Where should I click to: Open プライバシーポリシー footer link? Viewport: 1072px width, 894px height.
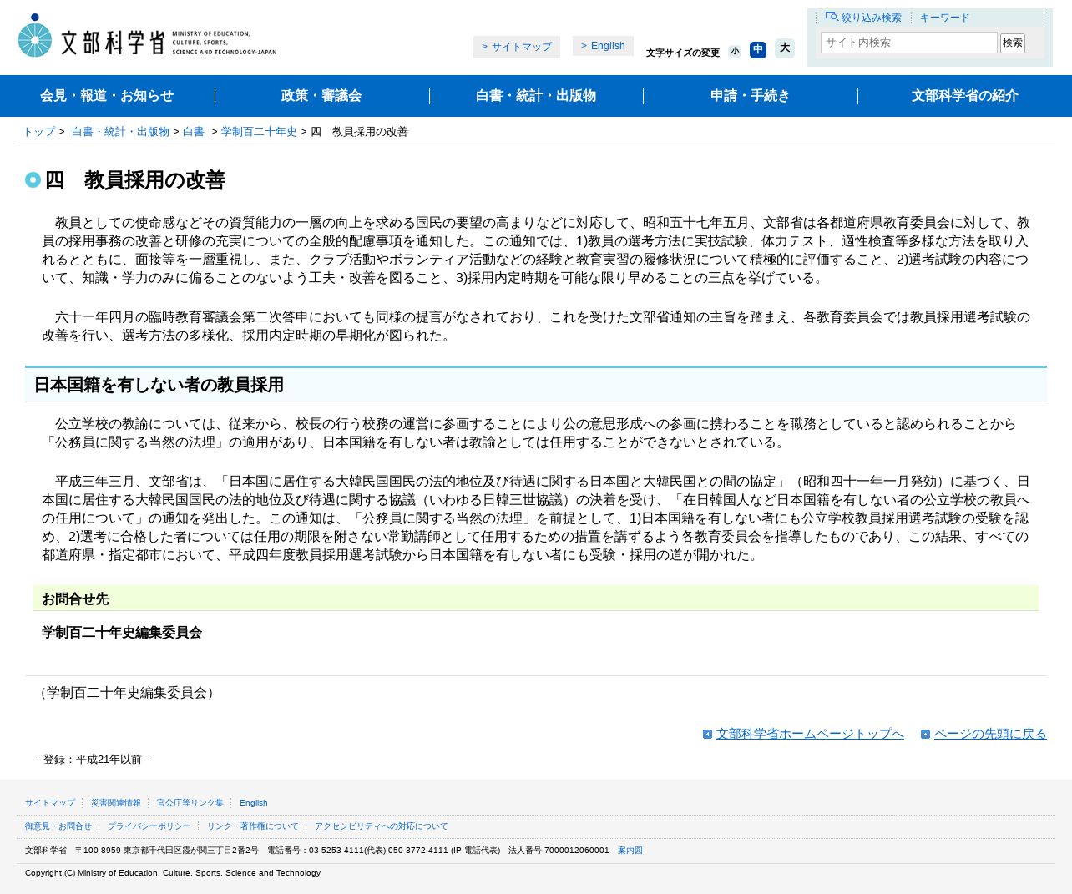click(149, 826)
